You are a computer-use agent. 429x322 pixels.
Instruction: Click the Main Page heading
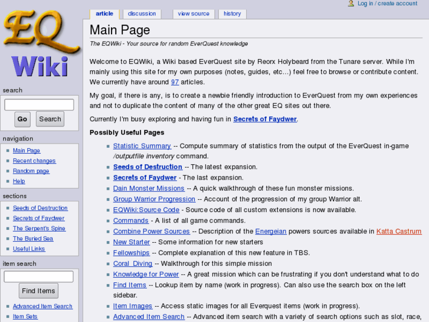(x=120, y=30)
